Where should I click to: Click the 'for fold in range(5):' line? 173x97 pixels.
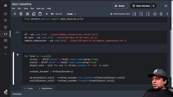(x=38, y=56)
